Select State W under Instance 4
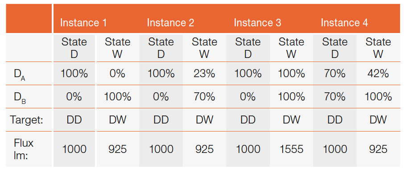Viewport: 404px width, 173px height. pyautogui.click(x=378, y=48)
